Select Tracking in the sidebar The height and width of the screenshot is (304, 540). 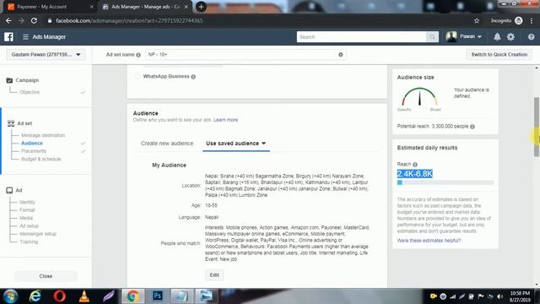(x=29, y=242)
